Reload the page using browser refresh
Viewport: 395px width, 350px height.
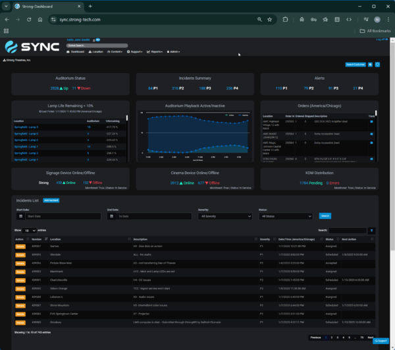click(29, 20)
